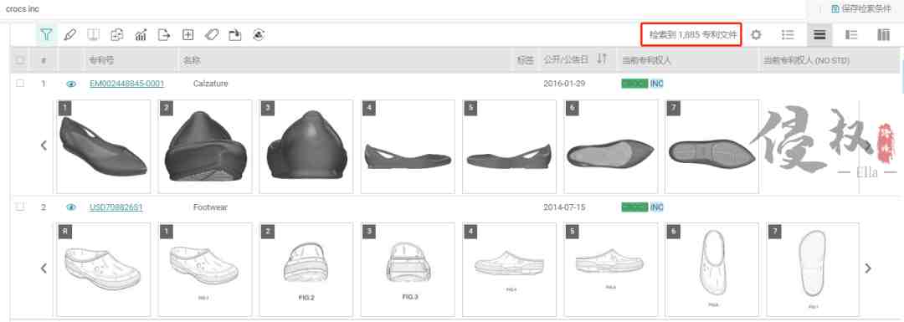904x322 pixels.
Task: Click the save-to-folder icon
Action: tap(234, 34)
